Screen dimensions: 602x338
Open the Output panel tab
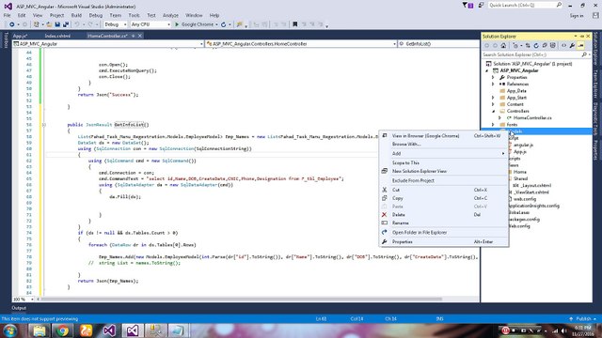click(x=19, y=308)
